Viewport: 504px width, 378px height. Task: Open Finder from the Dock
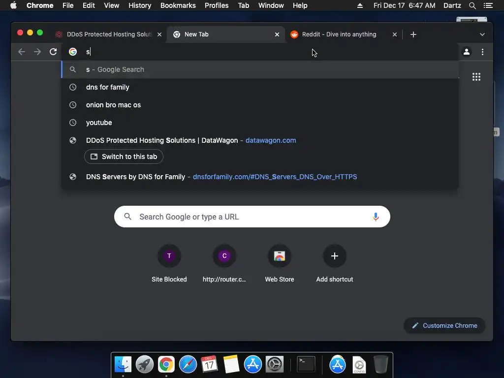click(x=123, y=365)
